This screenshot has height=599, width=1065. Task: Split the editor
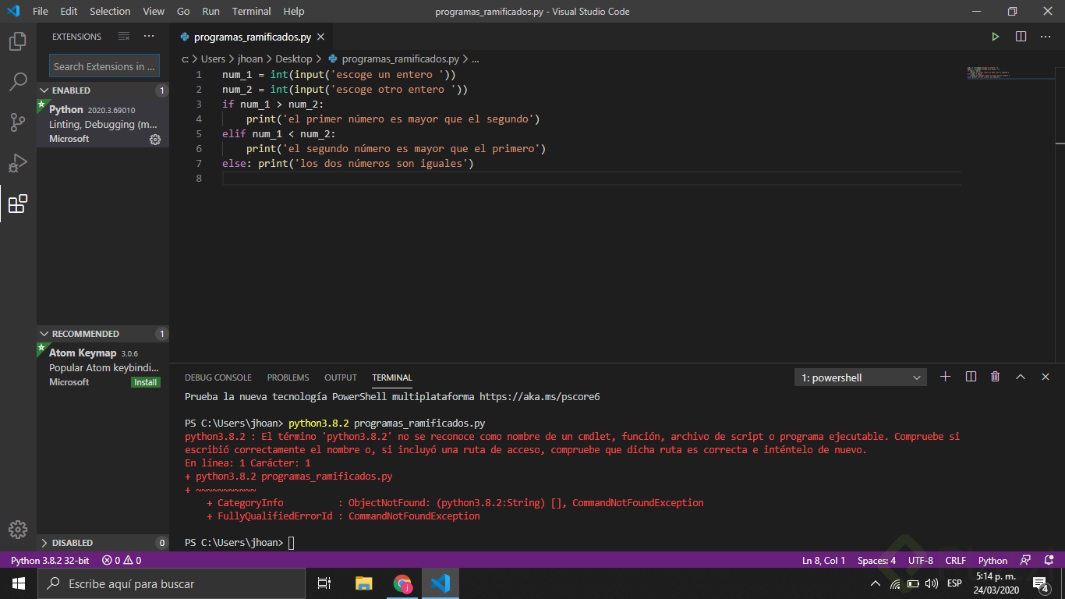(1021, 36)
